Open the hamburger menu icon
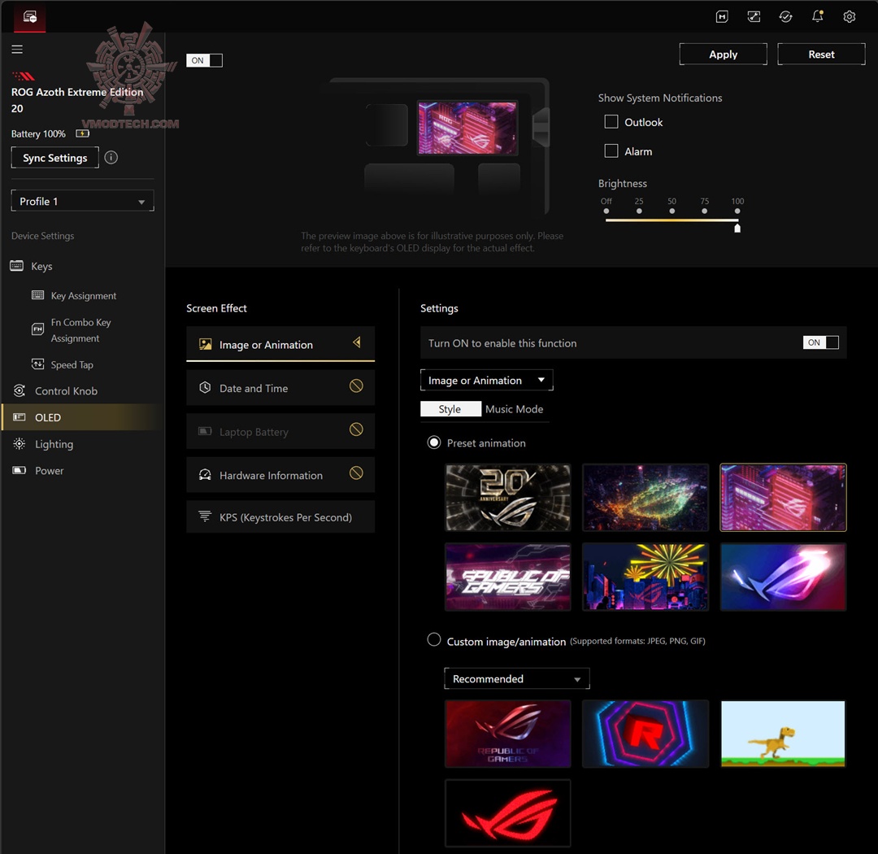This screenshot has width=878, height=854. pos(17,50)
